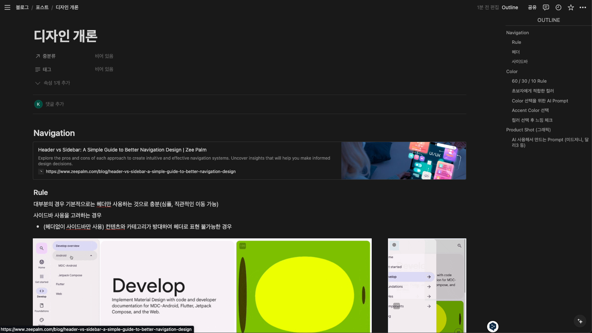Set empty 중분류 property value
This screenshot has width=592, height=333.
(x=104, y=56)
